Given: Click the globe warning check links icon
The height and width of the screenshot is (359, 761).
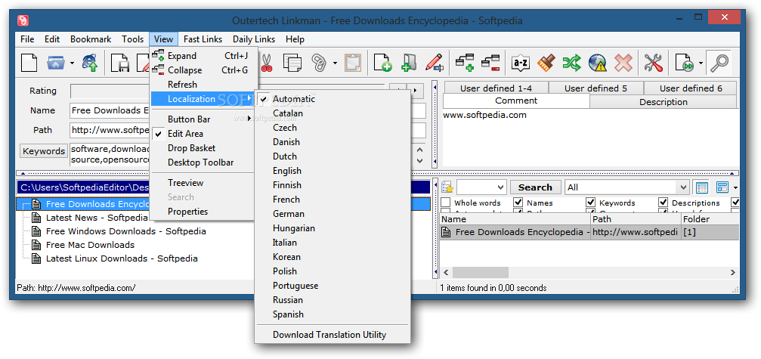Looking at the screenshot, I should (598, 63).
